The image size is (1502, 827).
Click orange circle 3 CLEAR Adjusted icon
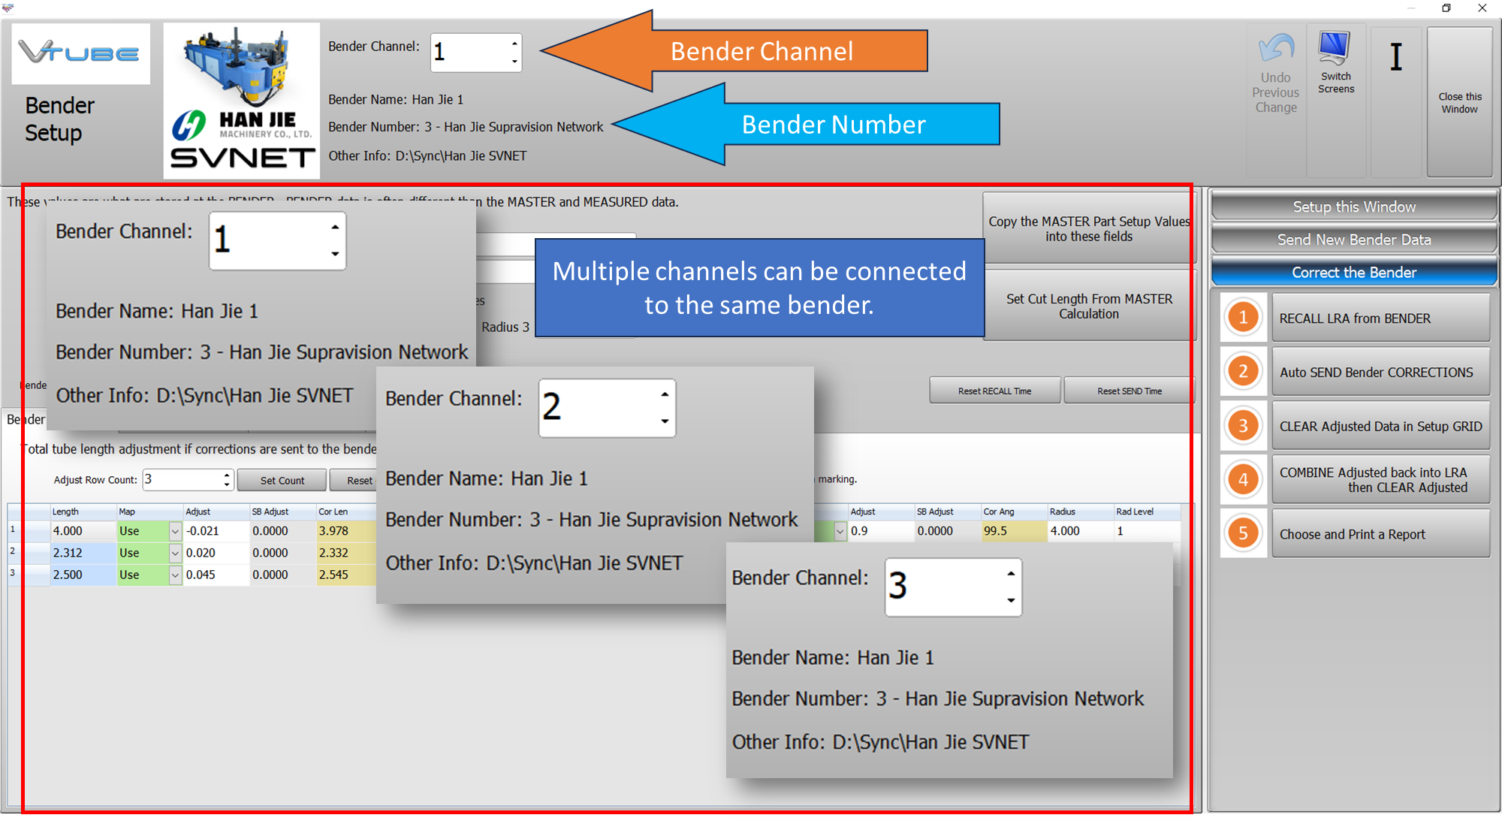pyautogui.click(x=1243, y=426)
